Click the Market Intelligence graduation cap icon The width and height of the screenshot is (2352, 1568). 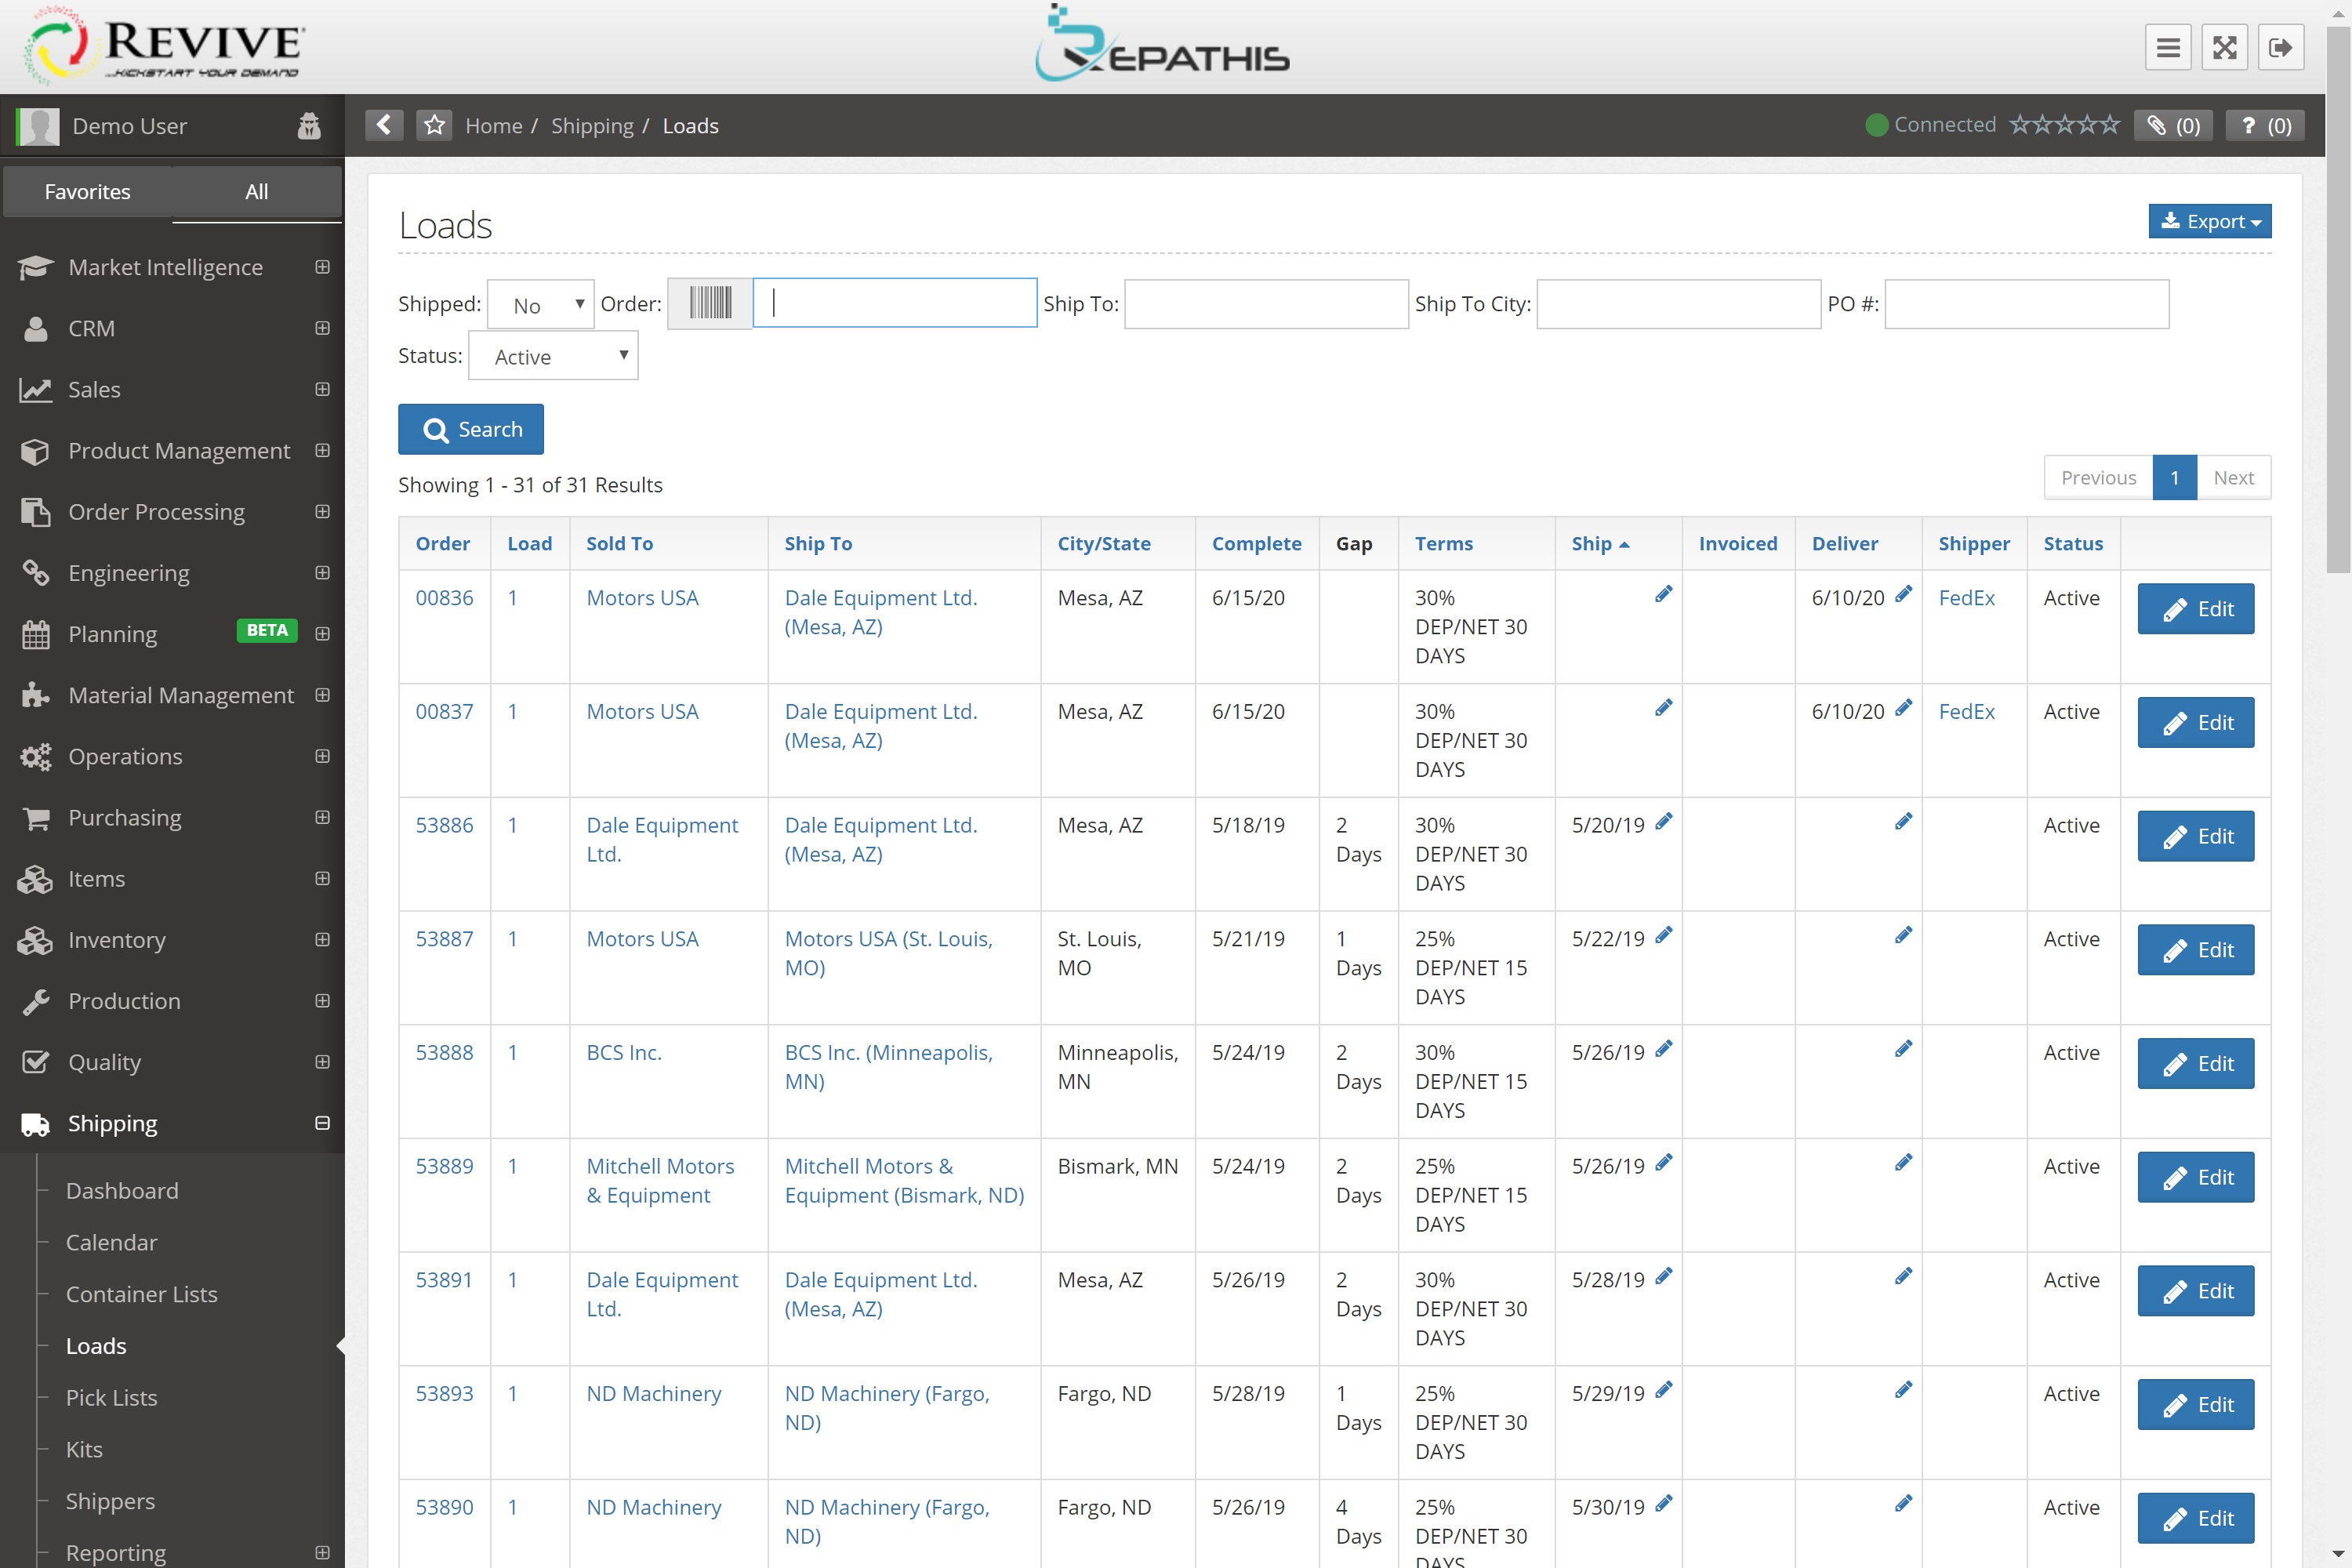tap(35, 267)
